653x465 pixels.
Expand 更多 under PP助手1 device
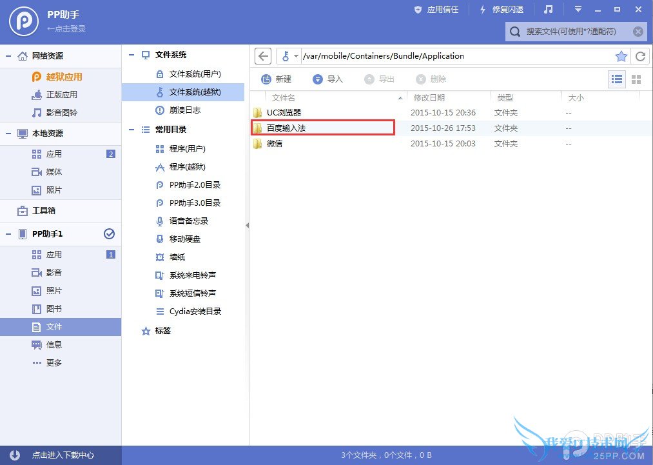pyautogui.click(x=61, y=363)
